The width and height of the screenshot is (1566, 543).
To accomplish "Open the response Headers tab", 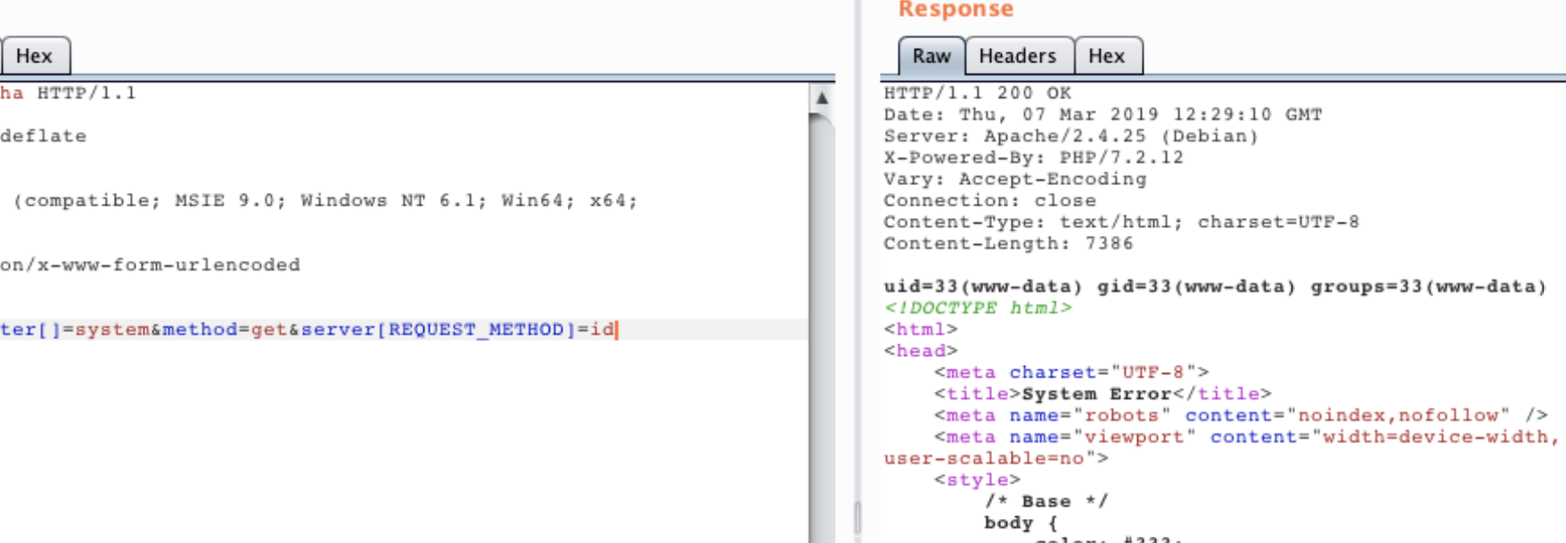I will (1018, 56).
